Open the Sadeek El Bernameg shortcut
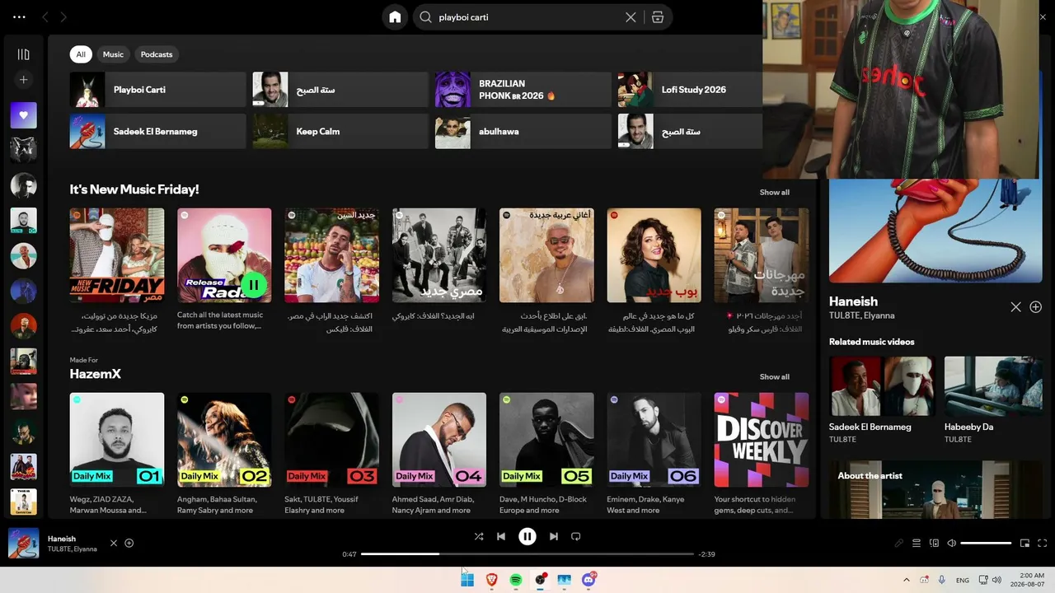This screenshot has width=1055, height=593. (x=158, y=131)
